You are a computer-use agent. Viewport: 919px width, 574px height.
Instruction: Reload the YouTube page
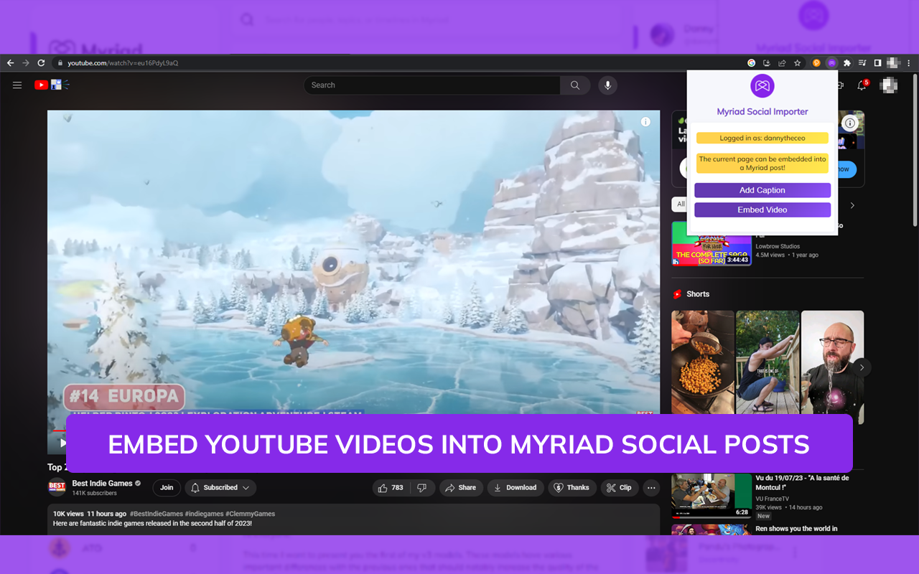coord(41,63)
